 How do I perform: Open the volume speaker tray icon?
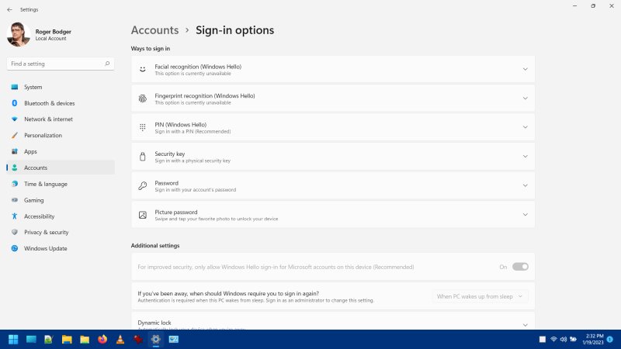pyautogui.click(x=564, y=340)
